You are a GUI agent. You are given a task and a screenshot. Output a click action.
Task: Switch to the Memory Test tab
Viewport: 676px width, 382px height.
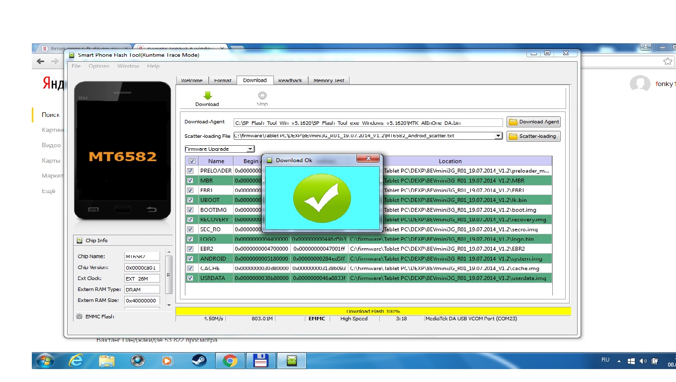[x=329, y=81]
